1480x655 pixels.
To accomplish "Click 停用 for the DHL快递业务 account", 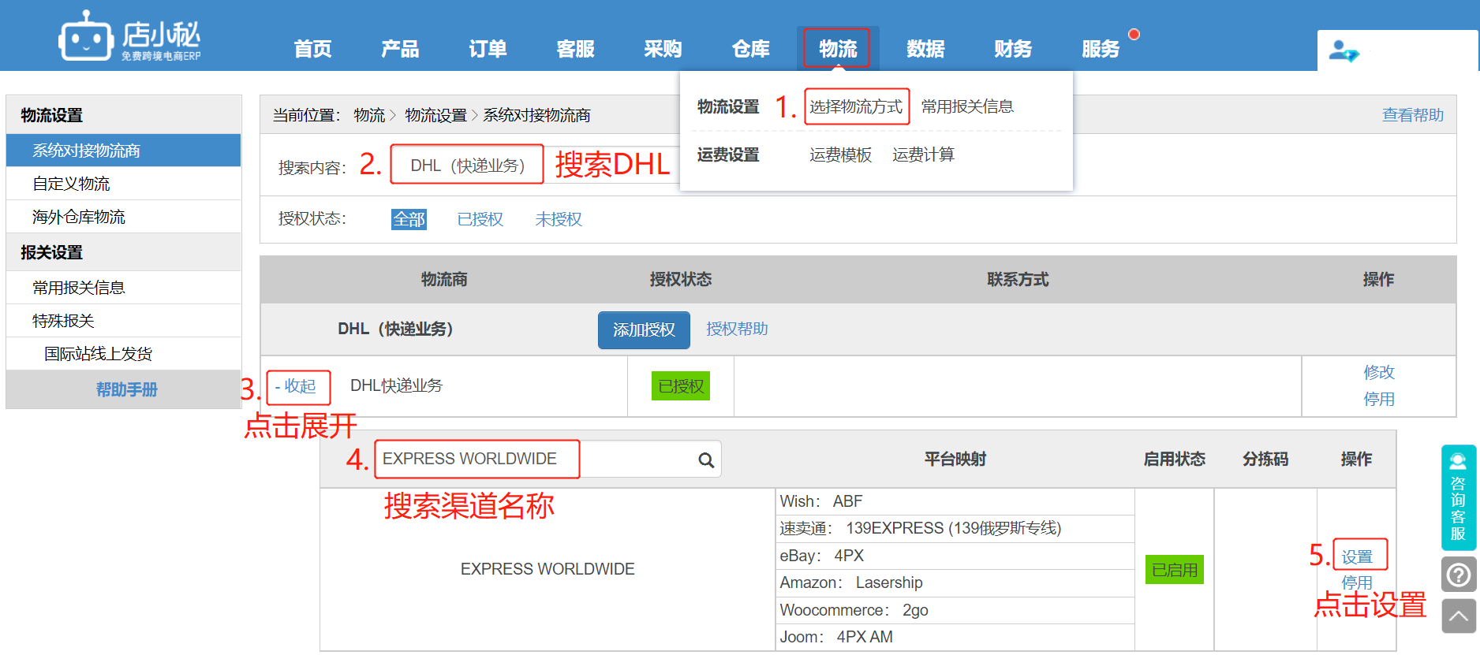I will [x=1379, y=399].
